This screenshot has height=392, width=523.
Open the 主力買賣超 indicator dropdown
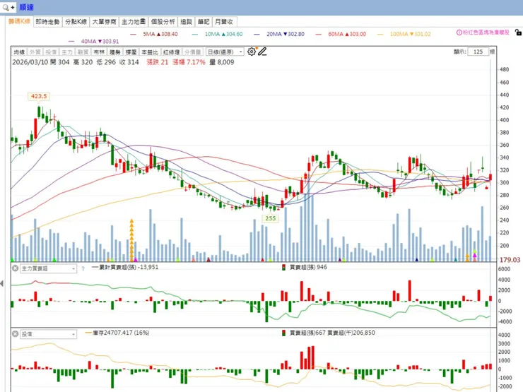point(48,268)
